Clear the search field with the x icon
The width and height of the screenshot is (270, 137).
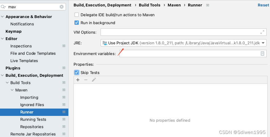pos(62,7)
